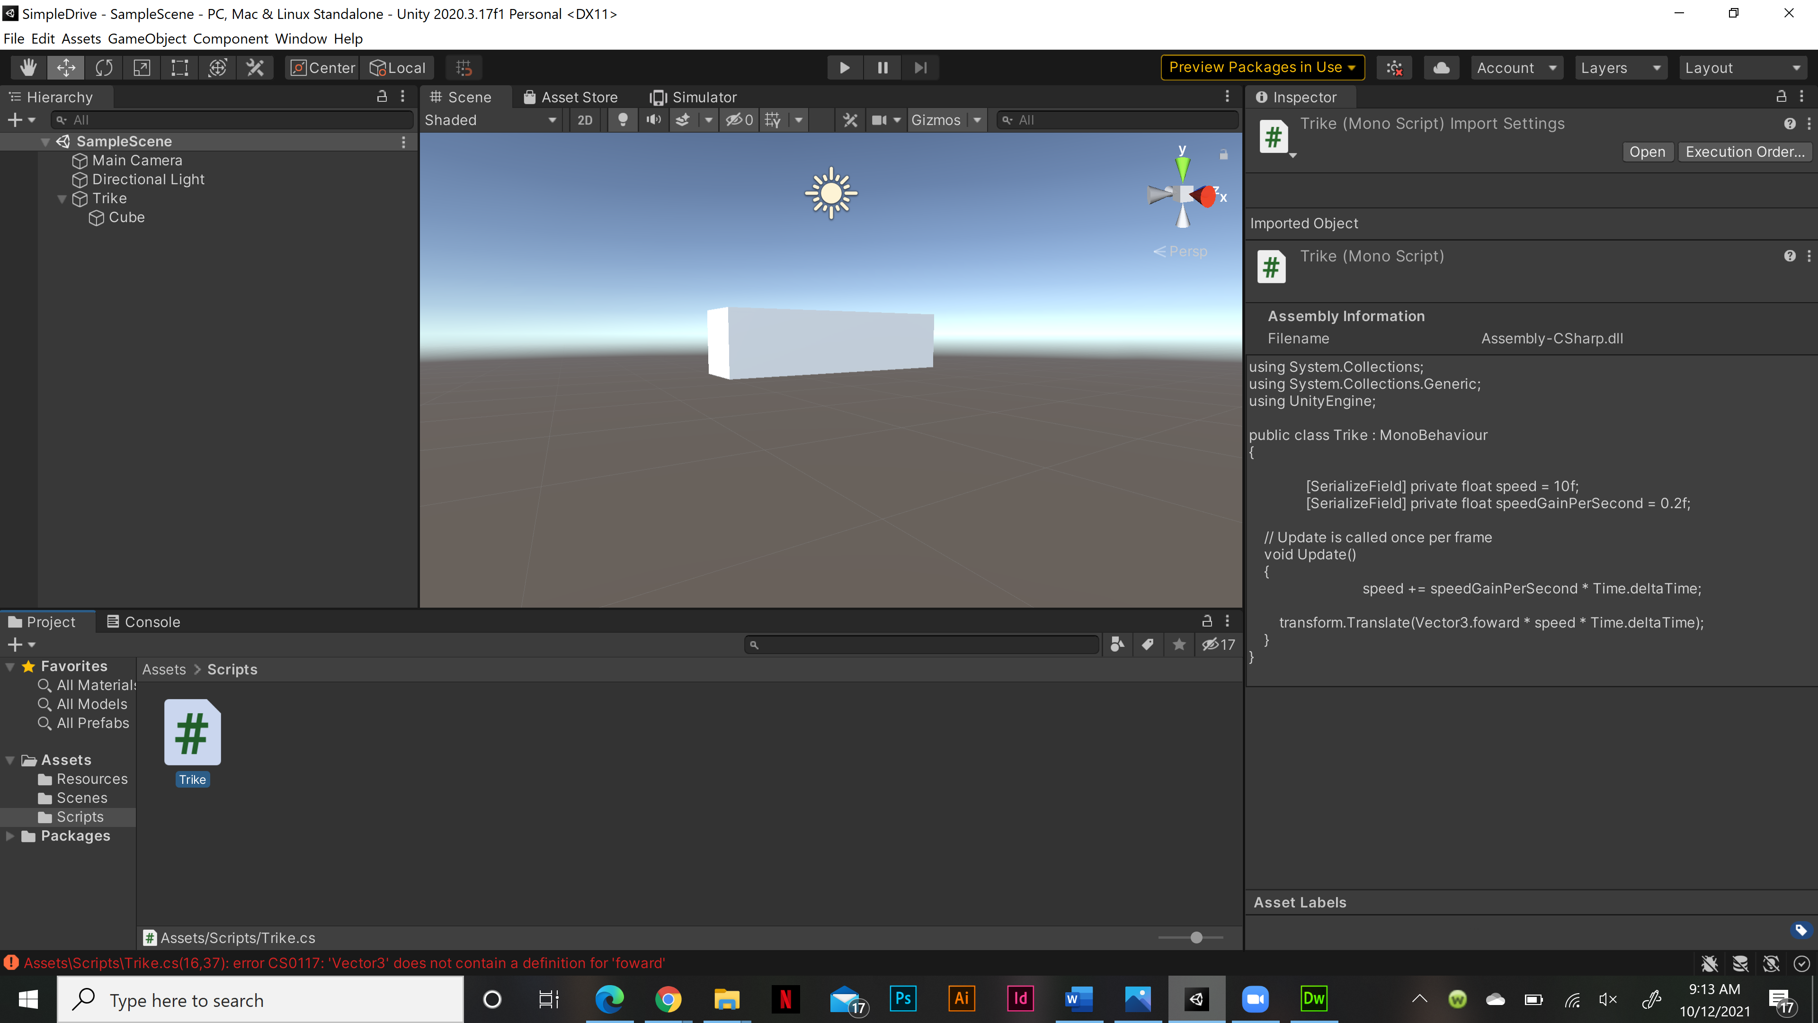The image size is (1818, 1023).
Task: Save search as favorite star
Action: pyautogui.click(x=1178, y=645)
